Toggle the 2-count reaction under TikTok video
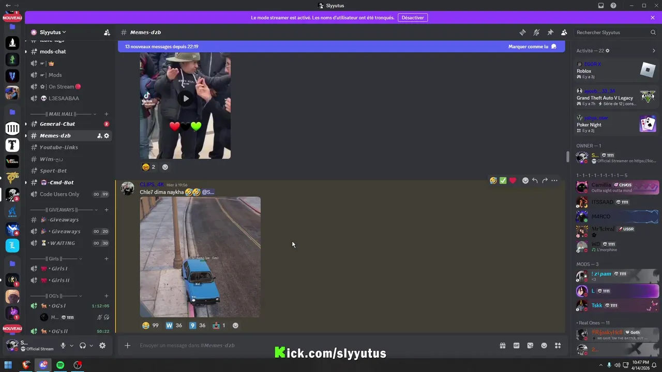This screenshot has width=662, height=372. [148, 167]
